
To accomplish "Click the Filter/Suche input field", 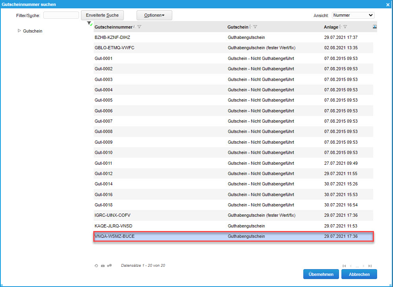I will tap(61, 15).
